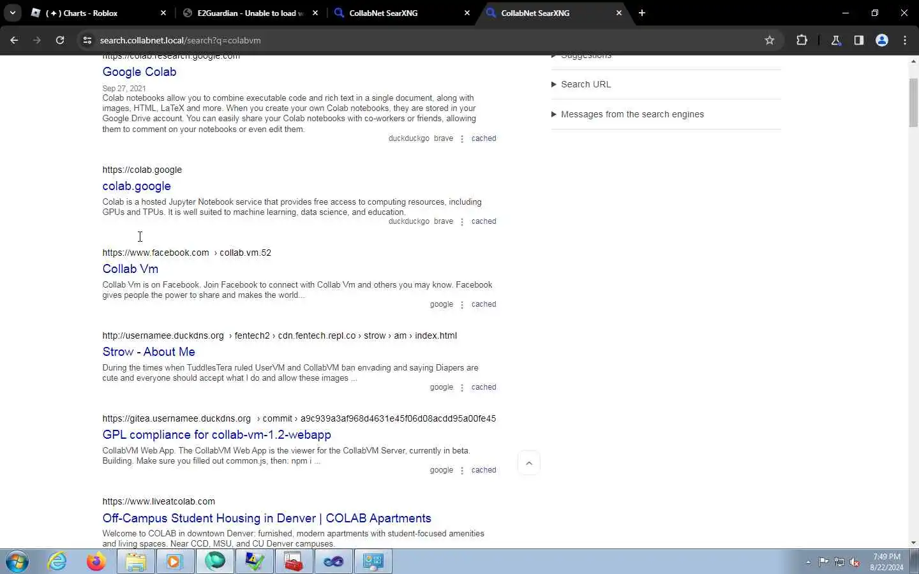Open options dots for colab.google result
Image resolution: width=919 pixels, height=574 pixels.
[462, 222]
